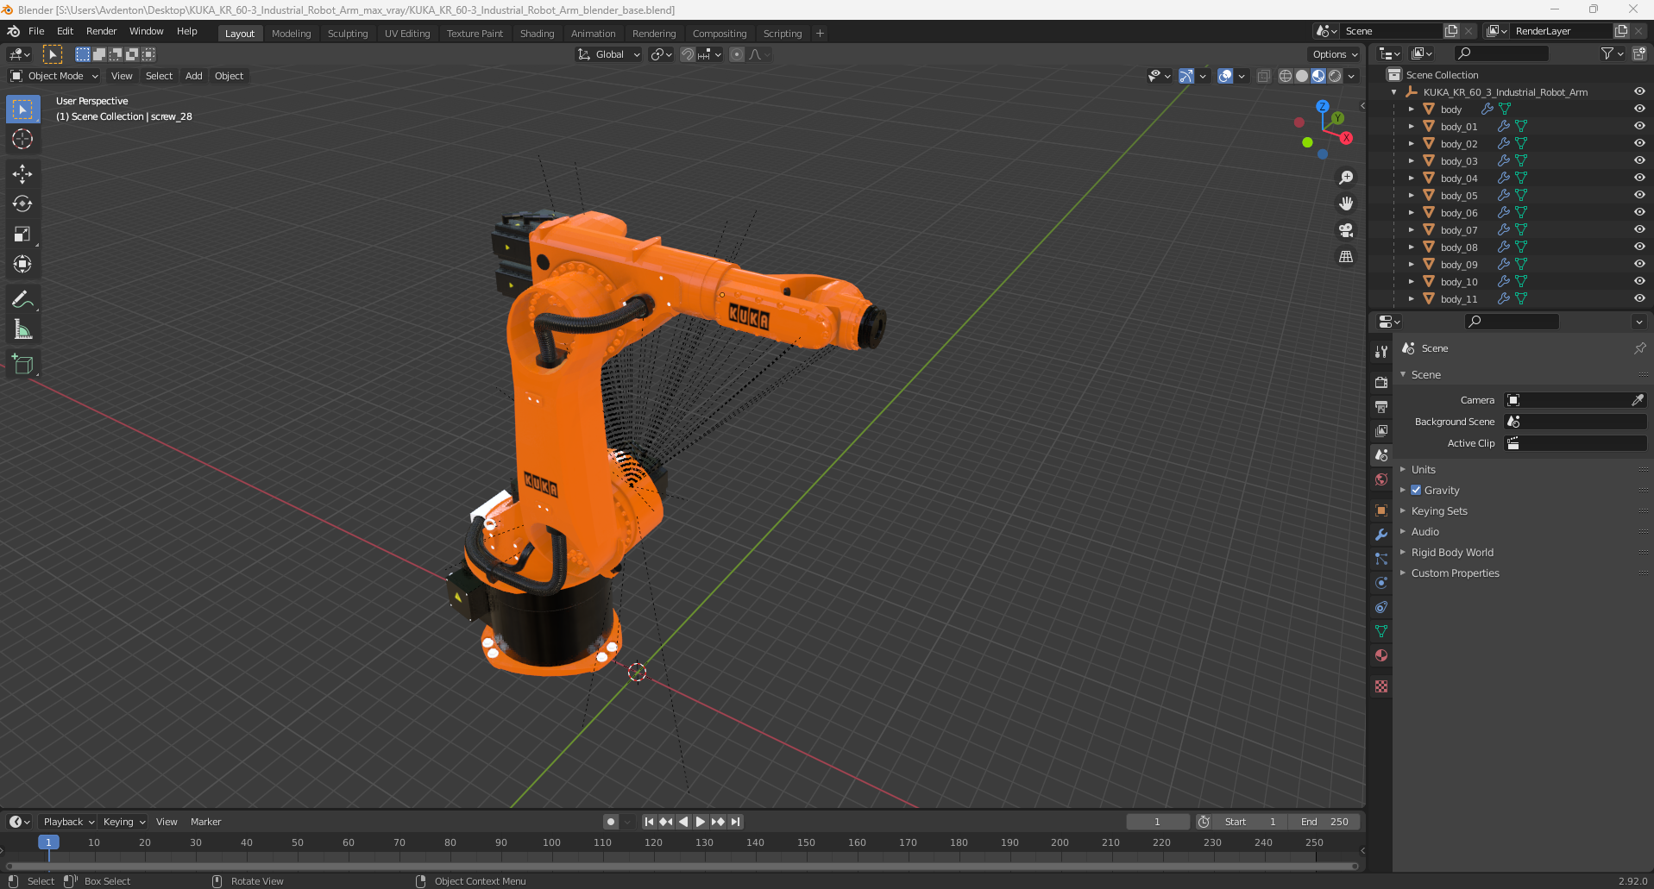Screen dimensions: 1654x889
Task: Open the Keying dropdown in timeline
Action: coord(123,822)
